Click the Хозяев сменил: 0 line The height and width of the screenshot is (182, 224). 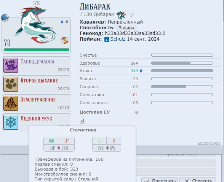pyautogui.click(x=54, y=164)
